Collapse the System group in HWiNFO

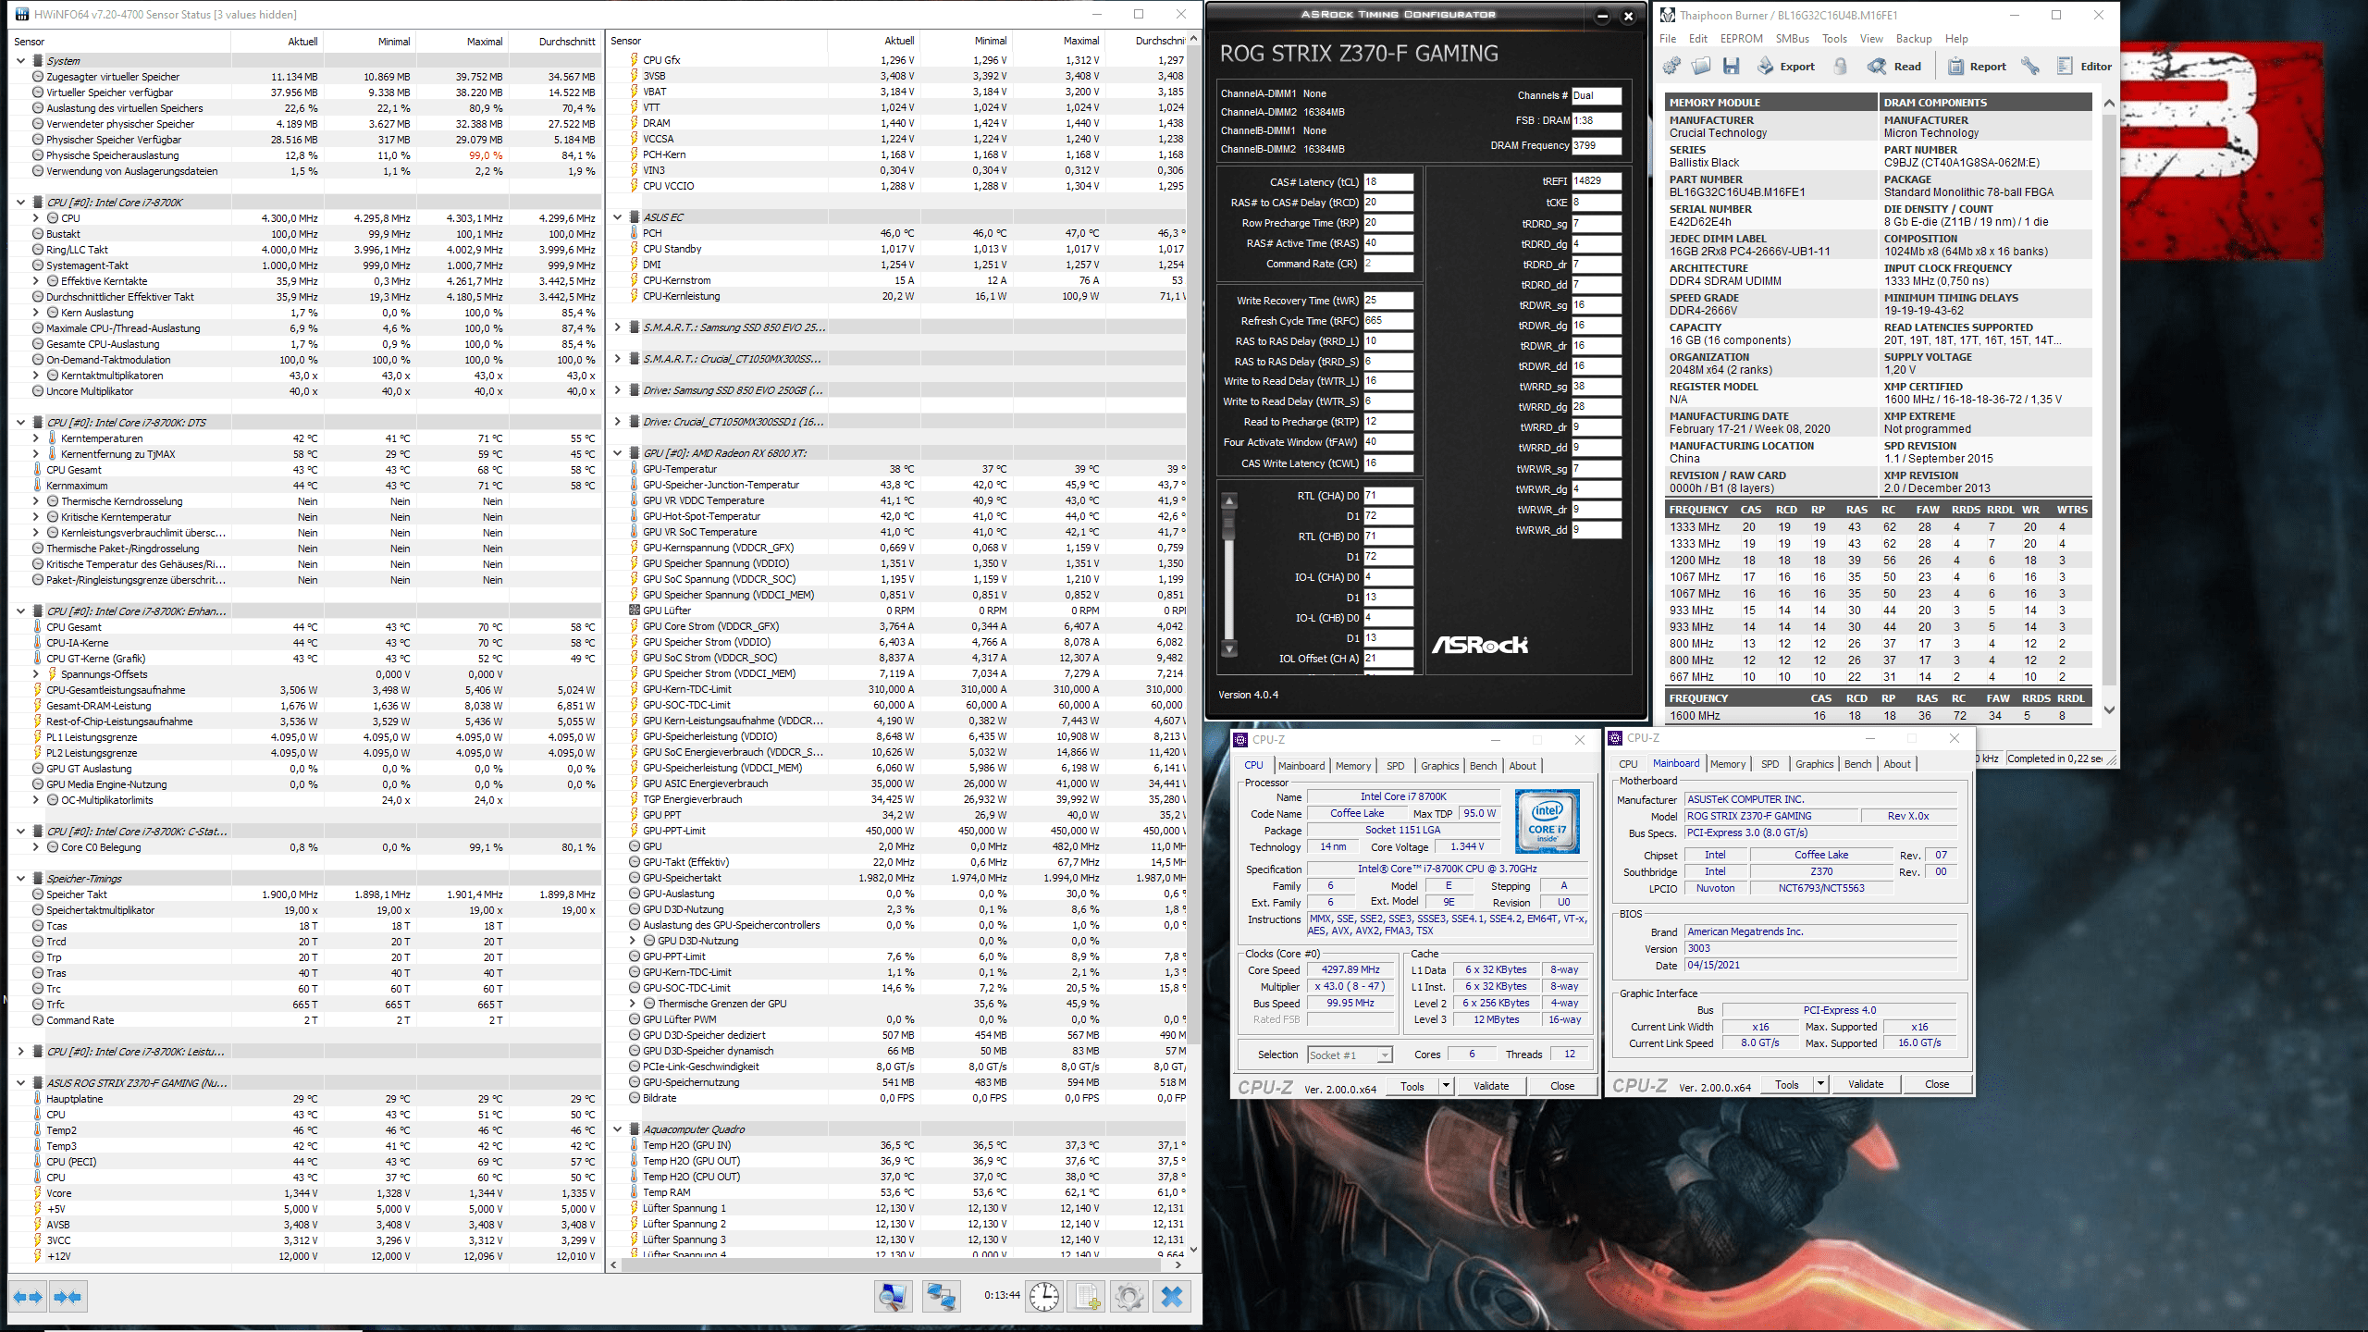(x=21, y=61)
